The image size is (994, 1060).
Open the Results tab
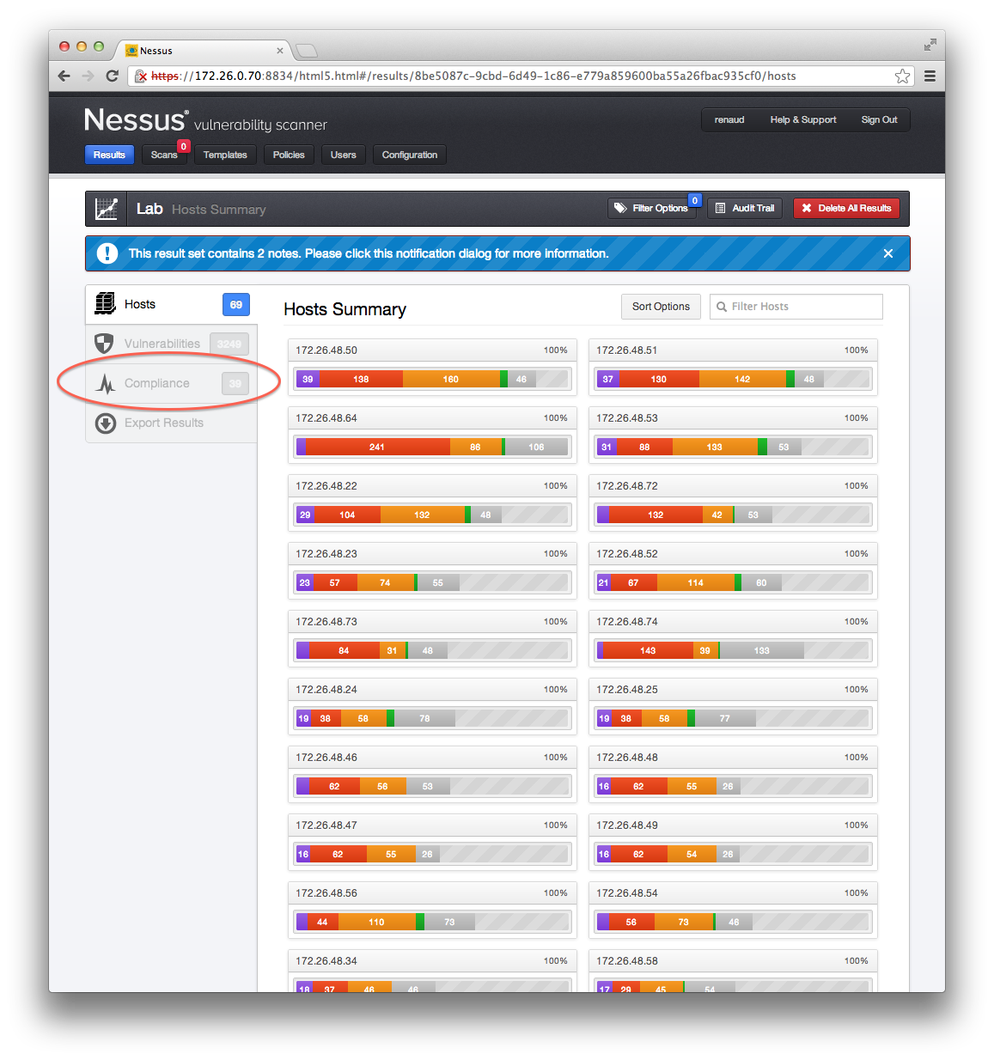click(109, 155)
